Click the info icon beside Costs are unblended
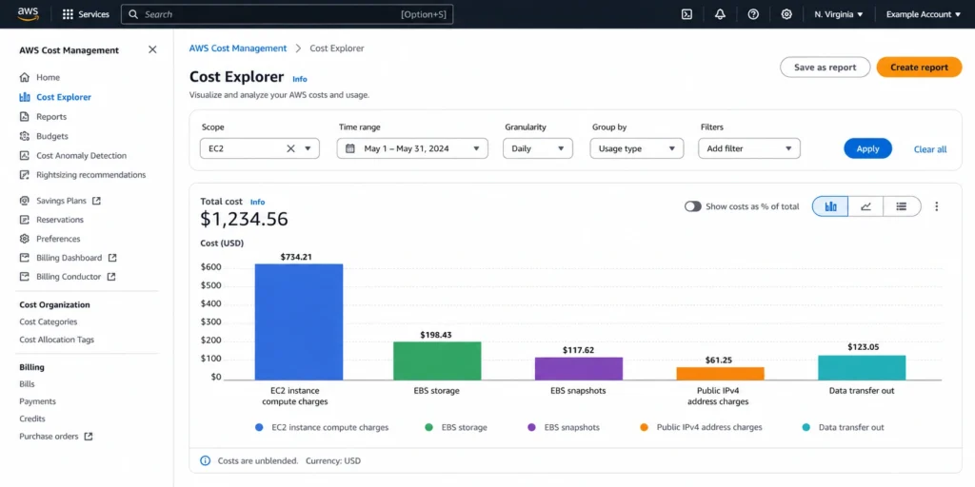Viewport: 975px width, 487px height. click(x=206, y=461)
